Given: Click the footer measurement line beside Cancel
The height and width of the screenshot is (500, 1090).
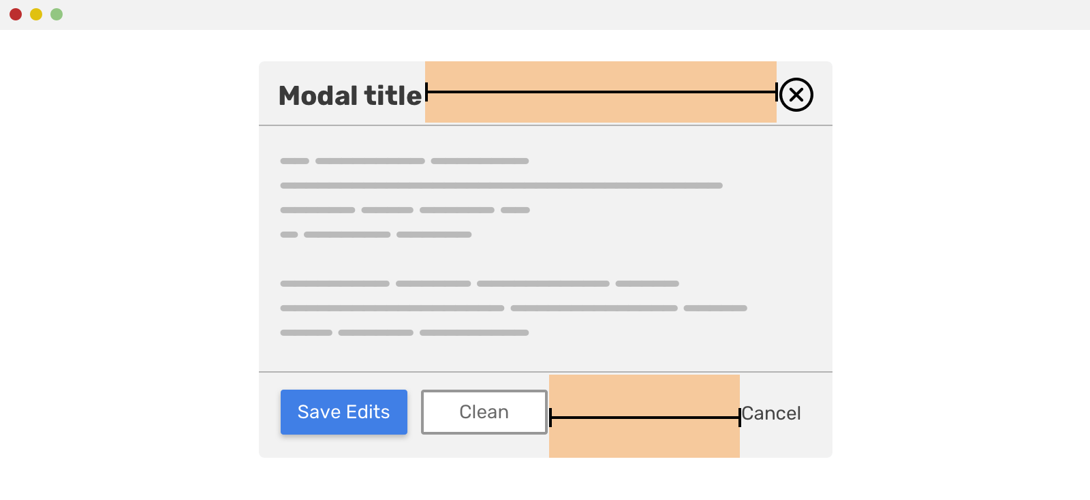Looking at the screenshot, I should tap(644, 418).
